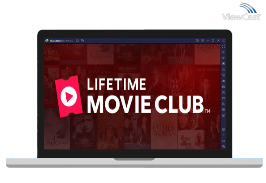266x183 pixels.
Task: Minimize the BlueStacks window
Action: pyautogui.click(x=208, y=41)
